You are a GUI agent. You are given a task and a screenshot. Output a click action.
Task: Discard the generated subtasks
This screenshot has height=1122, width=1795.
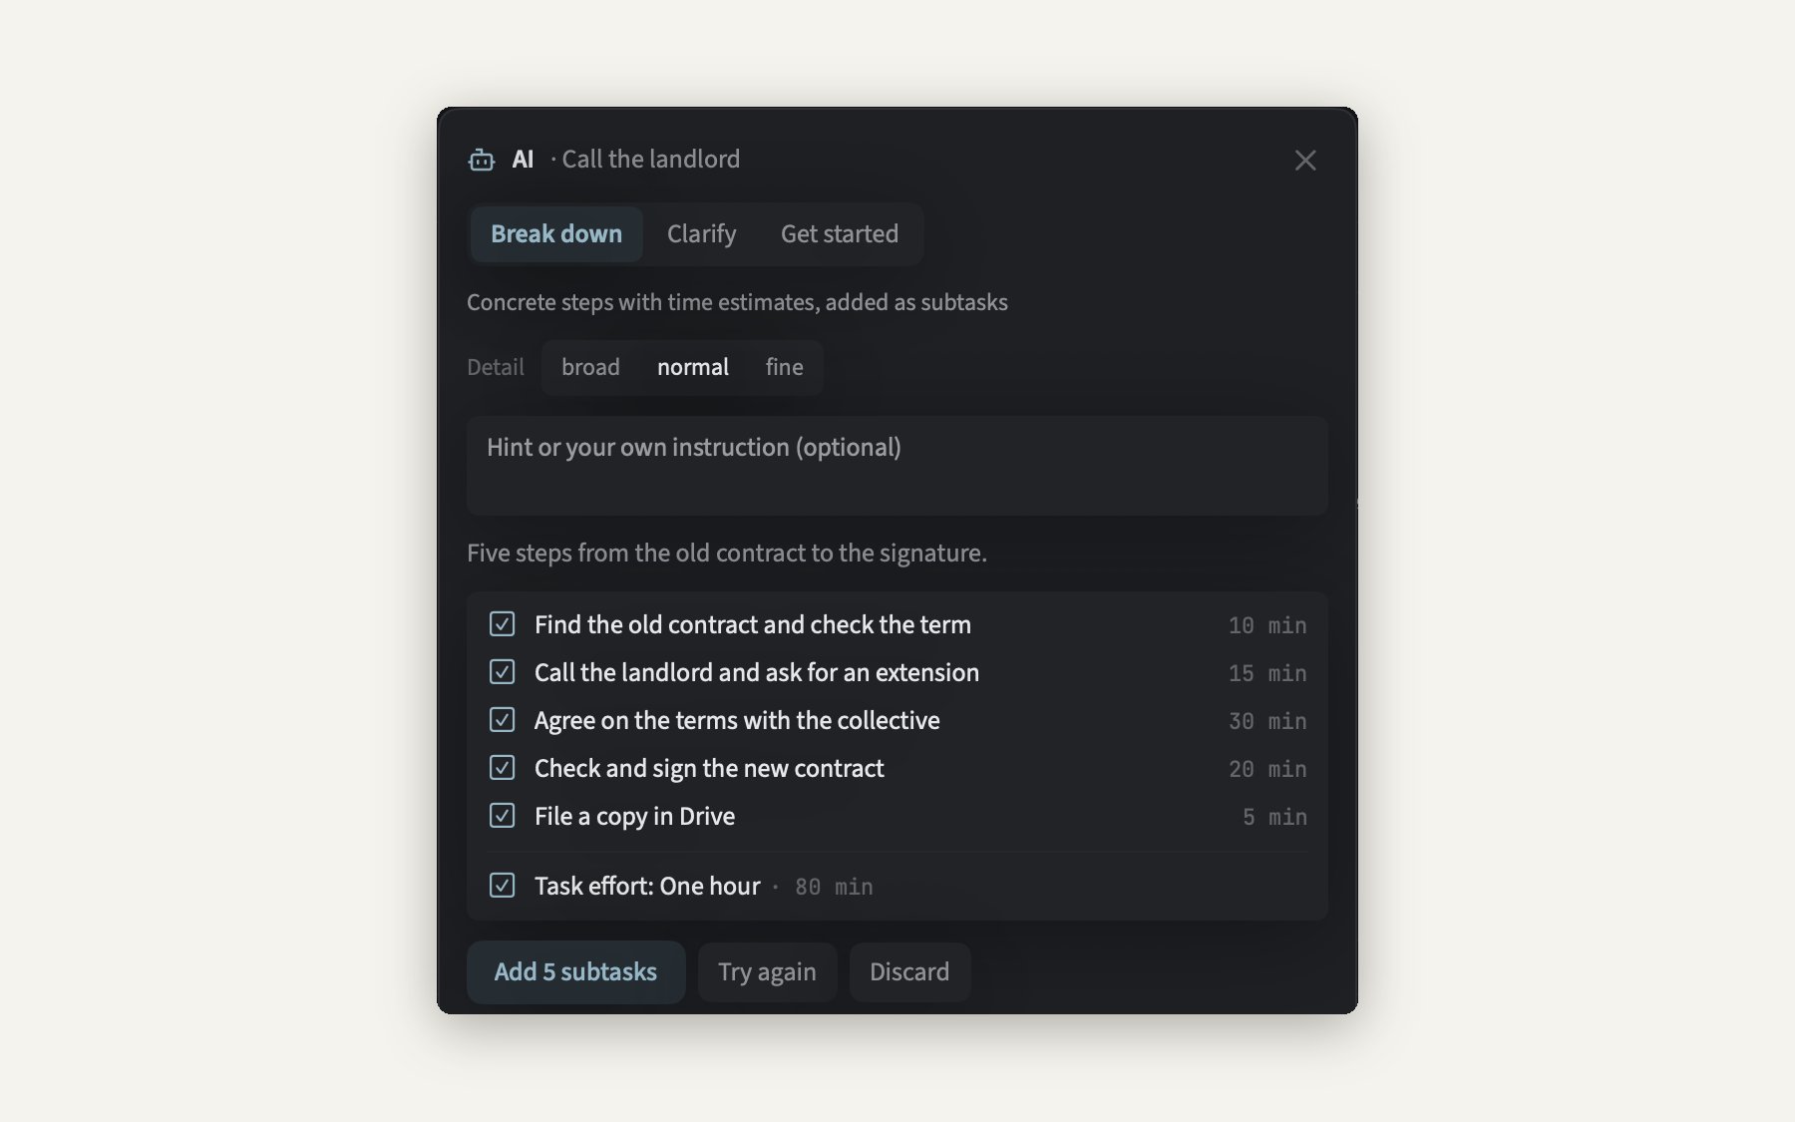[909, 972]
